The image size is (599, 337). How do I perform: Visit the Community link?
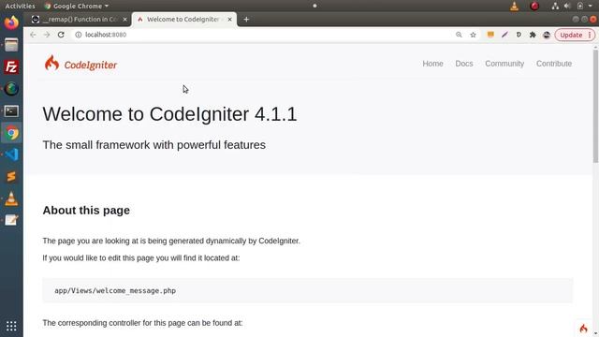point(504,64)
